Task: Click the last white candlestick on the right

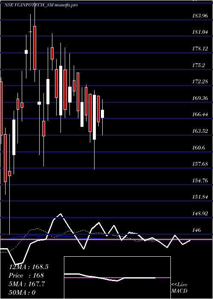Action: (x=103, y=114)
